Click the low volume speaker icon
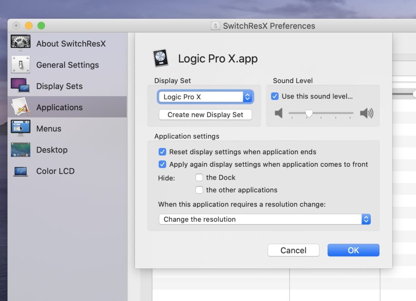The width and height of the screenshot is (416, 301). (x=279, y=113)
